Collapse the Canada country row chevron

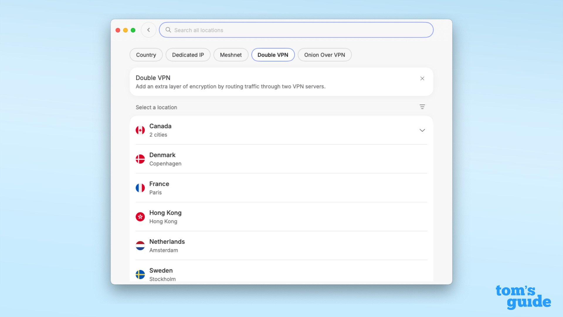(x=422, y=130)
